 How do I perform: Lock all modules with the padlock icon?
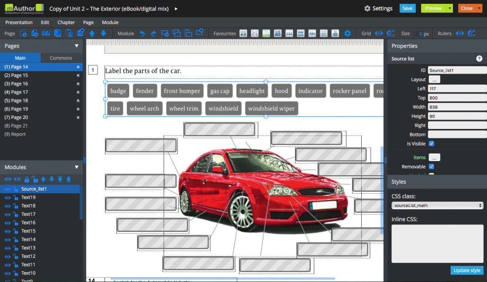[26, 179]
